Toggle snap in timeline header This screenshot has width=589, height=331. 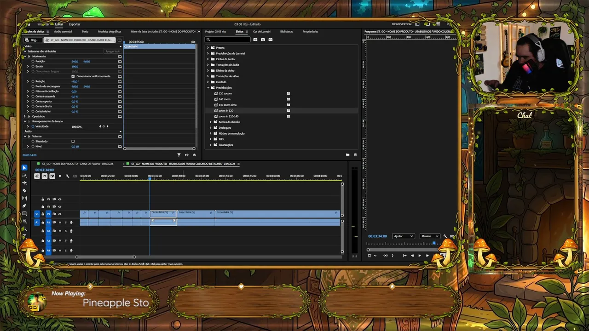click(x=45, y=176)
